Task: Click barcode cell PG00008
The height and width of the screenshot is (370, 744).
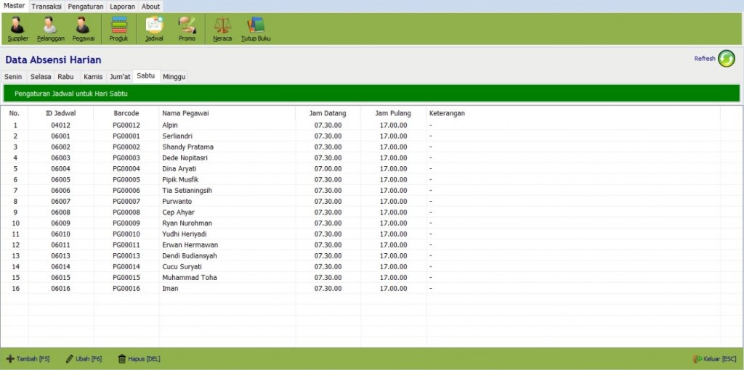Action: (x=126, y=213)
